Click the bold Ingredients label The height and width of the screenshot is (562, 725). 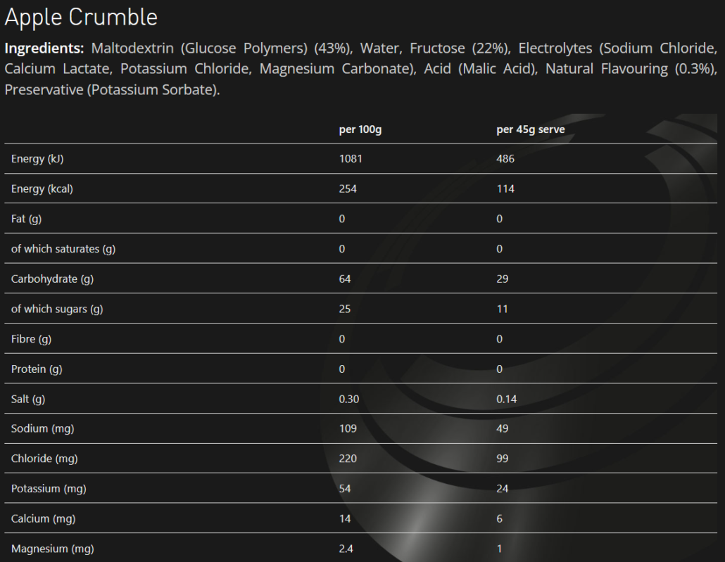pyautogui.click(x=44, y=49)
